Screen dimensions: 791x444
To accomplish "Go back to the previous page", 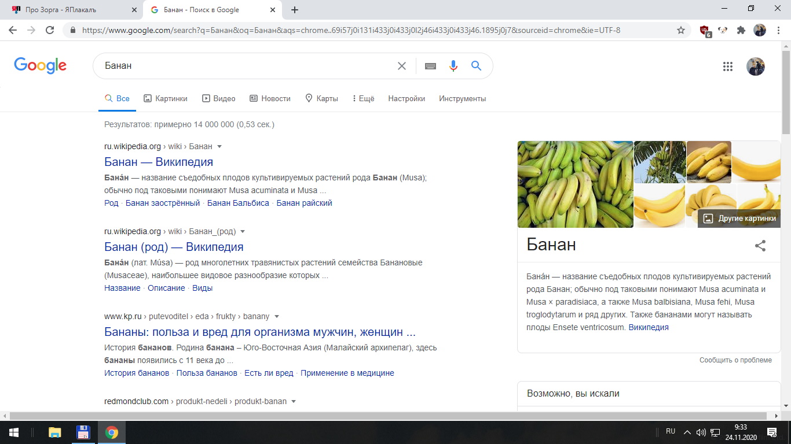I will pos(13,30).
